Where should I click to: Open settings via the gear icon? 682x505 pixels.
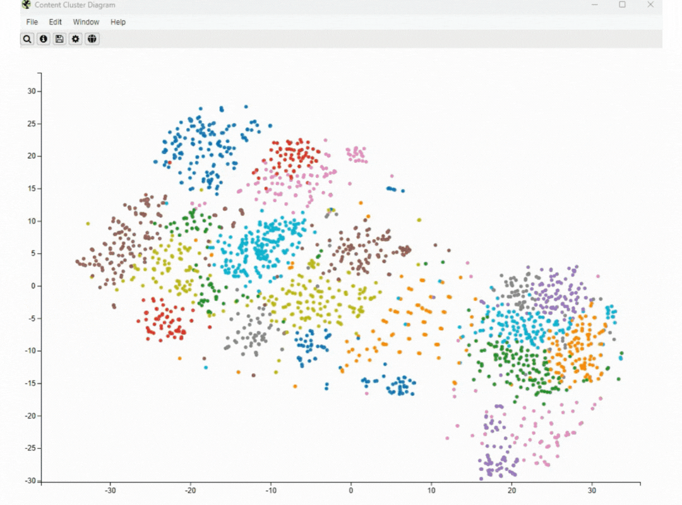coord(76,39)
